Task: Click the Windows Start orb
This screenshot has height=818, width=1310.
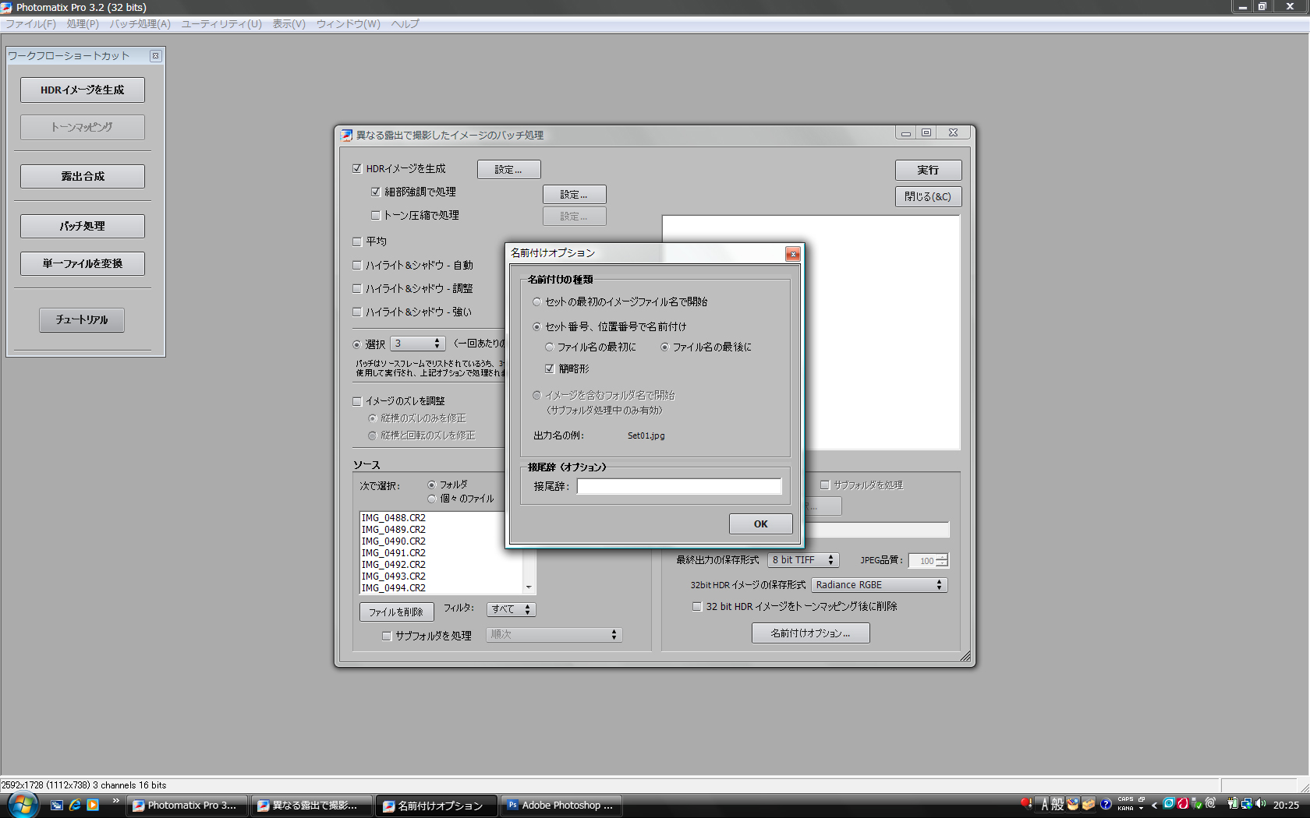Action: 23,805
